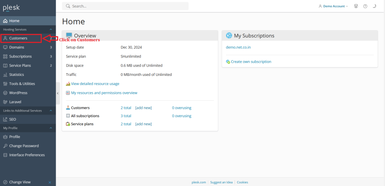Open Tools & Utilities

click(x=28, y=84)
